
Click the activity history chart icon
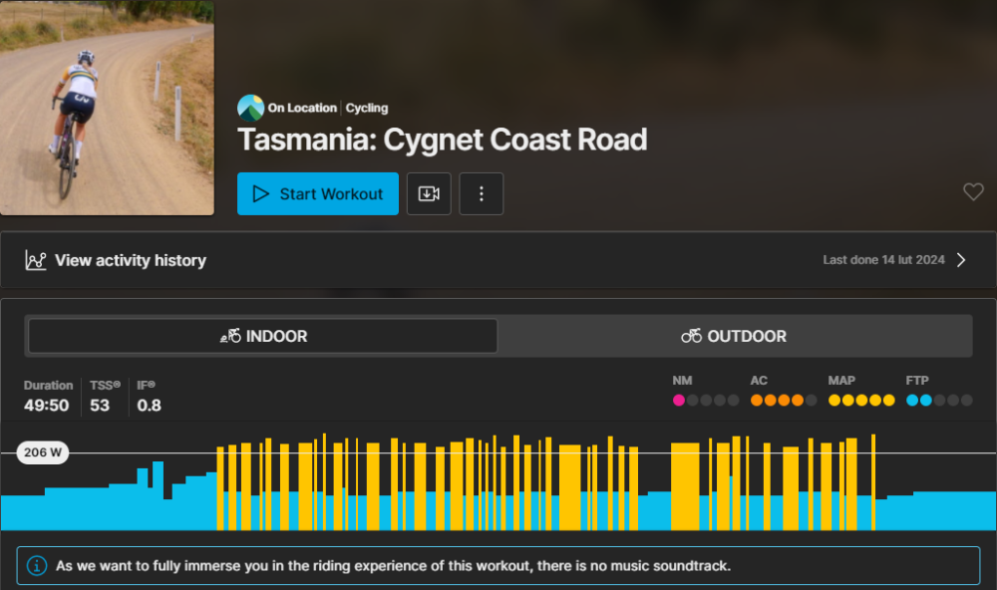[x=36, y=260]
